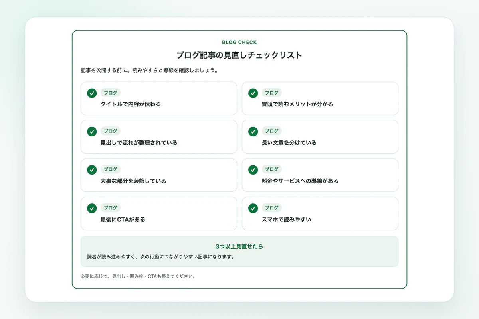Click the ブログ tag above 料金やサービスへの導線がある
The image size is (479, 319).
272,169
